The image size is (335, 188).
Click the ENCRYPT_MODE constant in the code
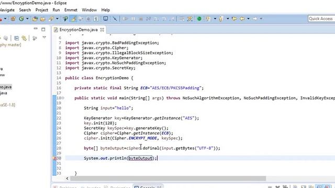pos(143,138)
